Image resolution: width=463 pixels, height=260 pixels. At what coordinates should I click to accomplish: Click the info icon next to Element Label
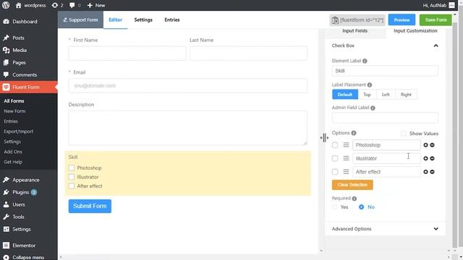coord(365,61)
